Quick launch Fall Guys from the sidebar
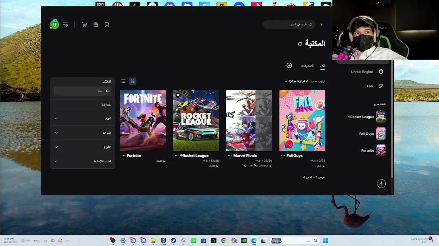The height and width of the screenshot is (246, 439). (x=372, y=134)
